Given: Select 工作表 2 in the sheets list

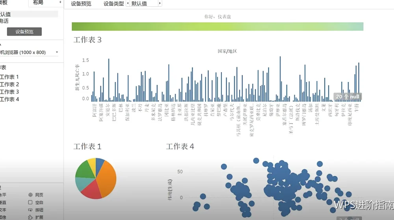Looking at the screenshot, I should (9, 84).
